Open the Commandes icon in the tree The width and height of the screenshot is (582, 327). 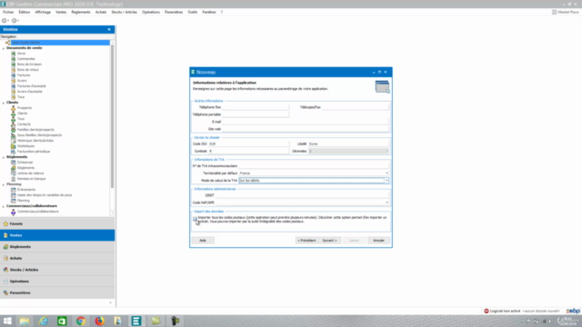pyautogui.click(x=14, y=59)
